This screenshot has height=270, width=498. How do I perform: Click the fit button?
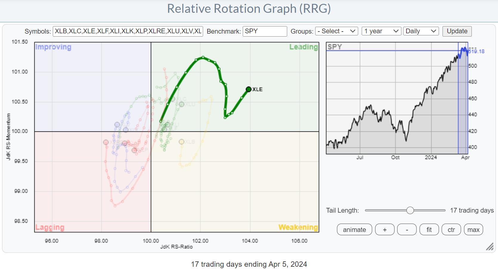429,230
